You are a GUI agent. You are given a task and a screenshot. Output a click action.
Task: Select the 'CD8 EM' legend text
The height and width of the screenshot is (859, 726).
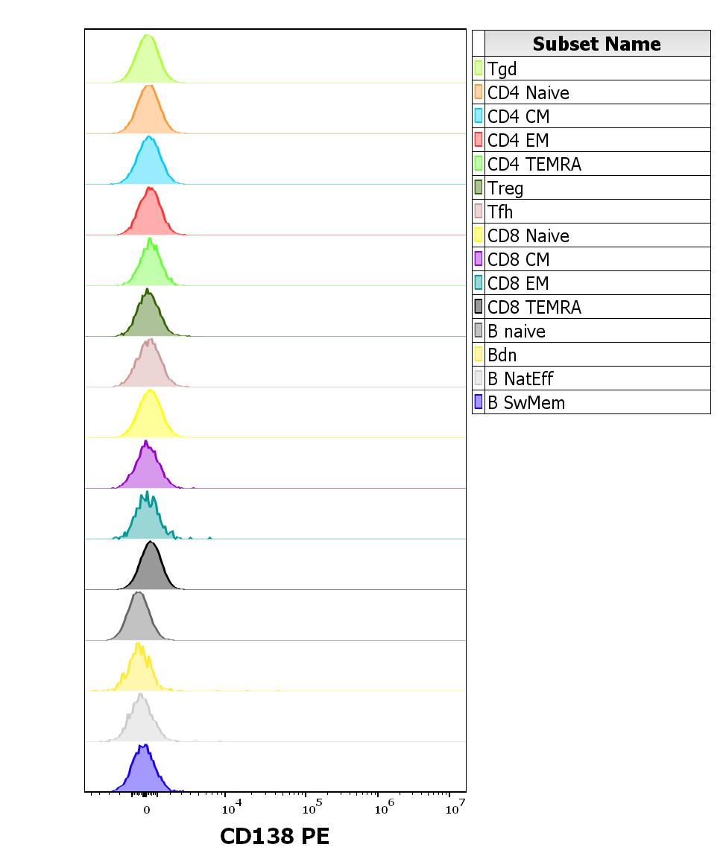coord(518,283)
